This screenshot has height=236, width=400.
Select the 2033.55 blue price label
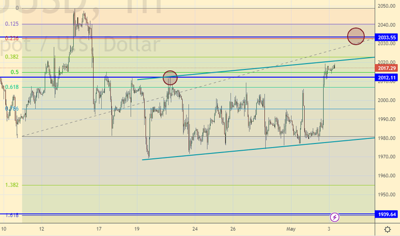coord(387,37)
